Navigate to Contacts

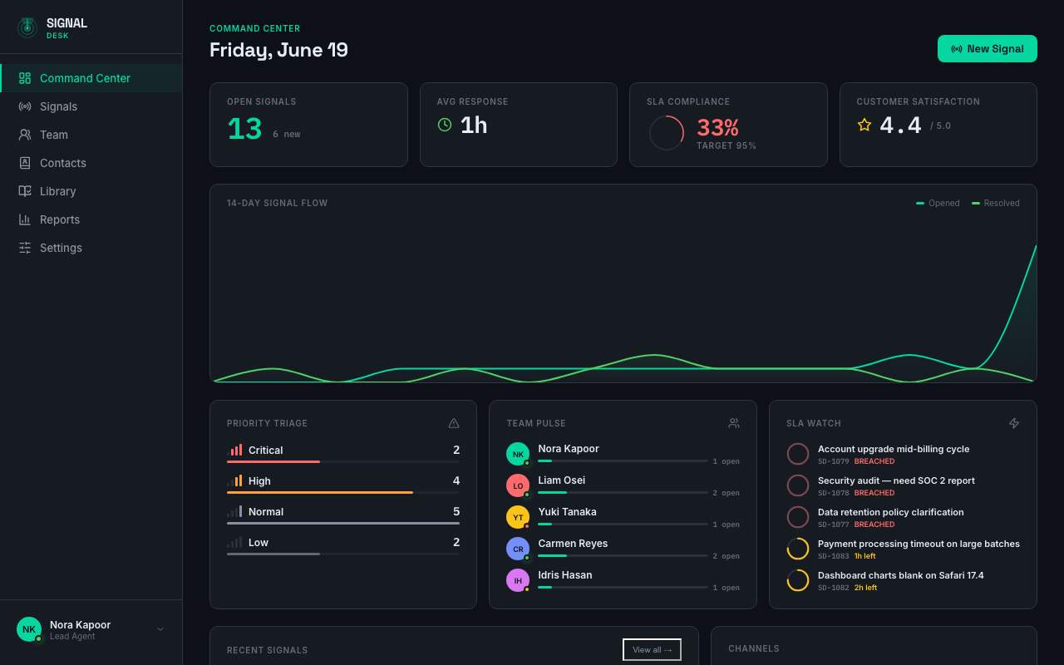[x=91, y=163]
